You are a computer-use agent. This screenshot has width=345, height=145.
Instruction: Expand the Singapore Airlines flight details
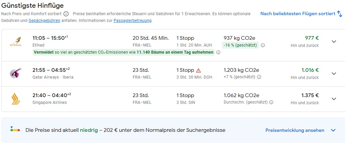334,99
